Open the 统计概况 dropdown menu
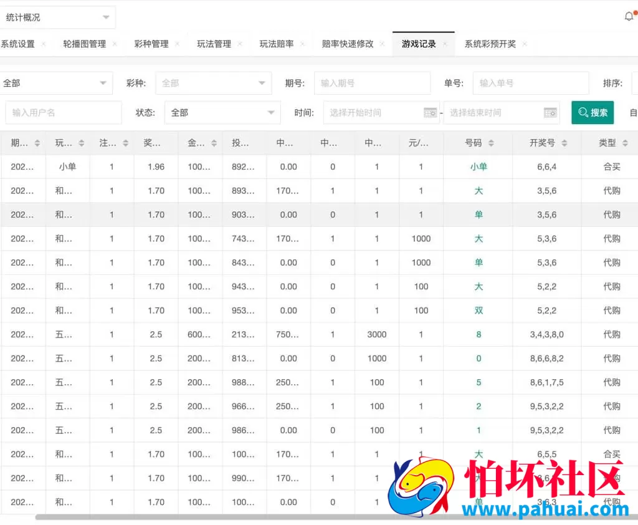 [x=106, y=17]
